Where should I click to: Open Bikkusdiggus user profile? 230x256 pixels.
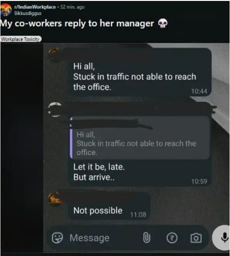point(28,13)
